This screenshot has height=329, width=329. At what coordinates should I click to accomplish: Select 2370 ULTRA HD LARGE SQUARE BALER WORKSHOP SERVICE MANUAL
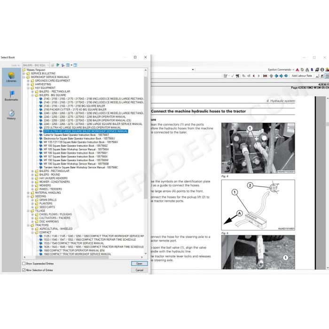pos(86,131)
